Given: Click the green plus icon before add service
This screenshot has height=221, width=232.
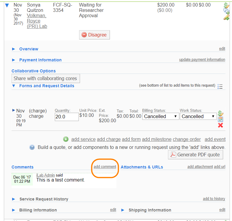Looking at the screenshot, I should click(x=66, y=139).
